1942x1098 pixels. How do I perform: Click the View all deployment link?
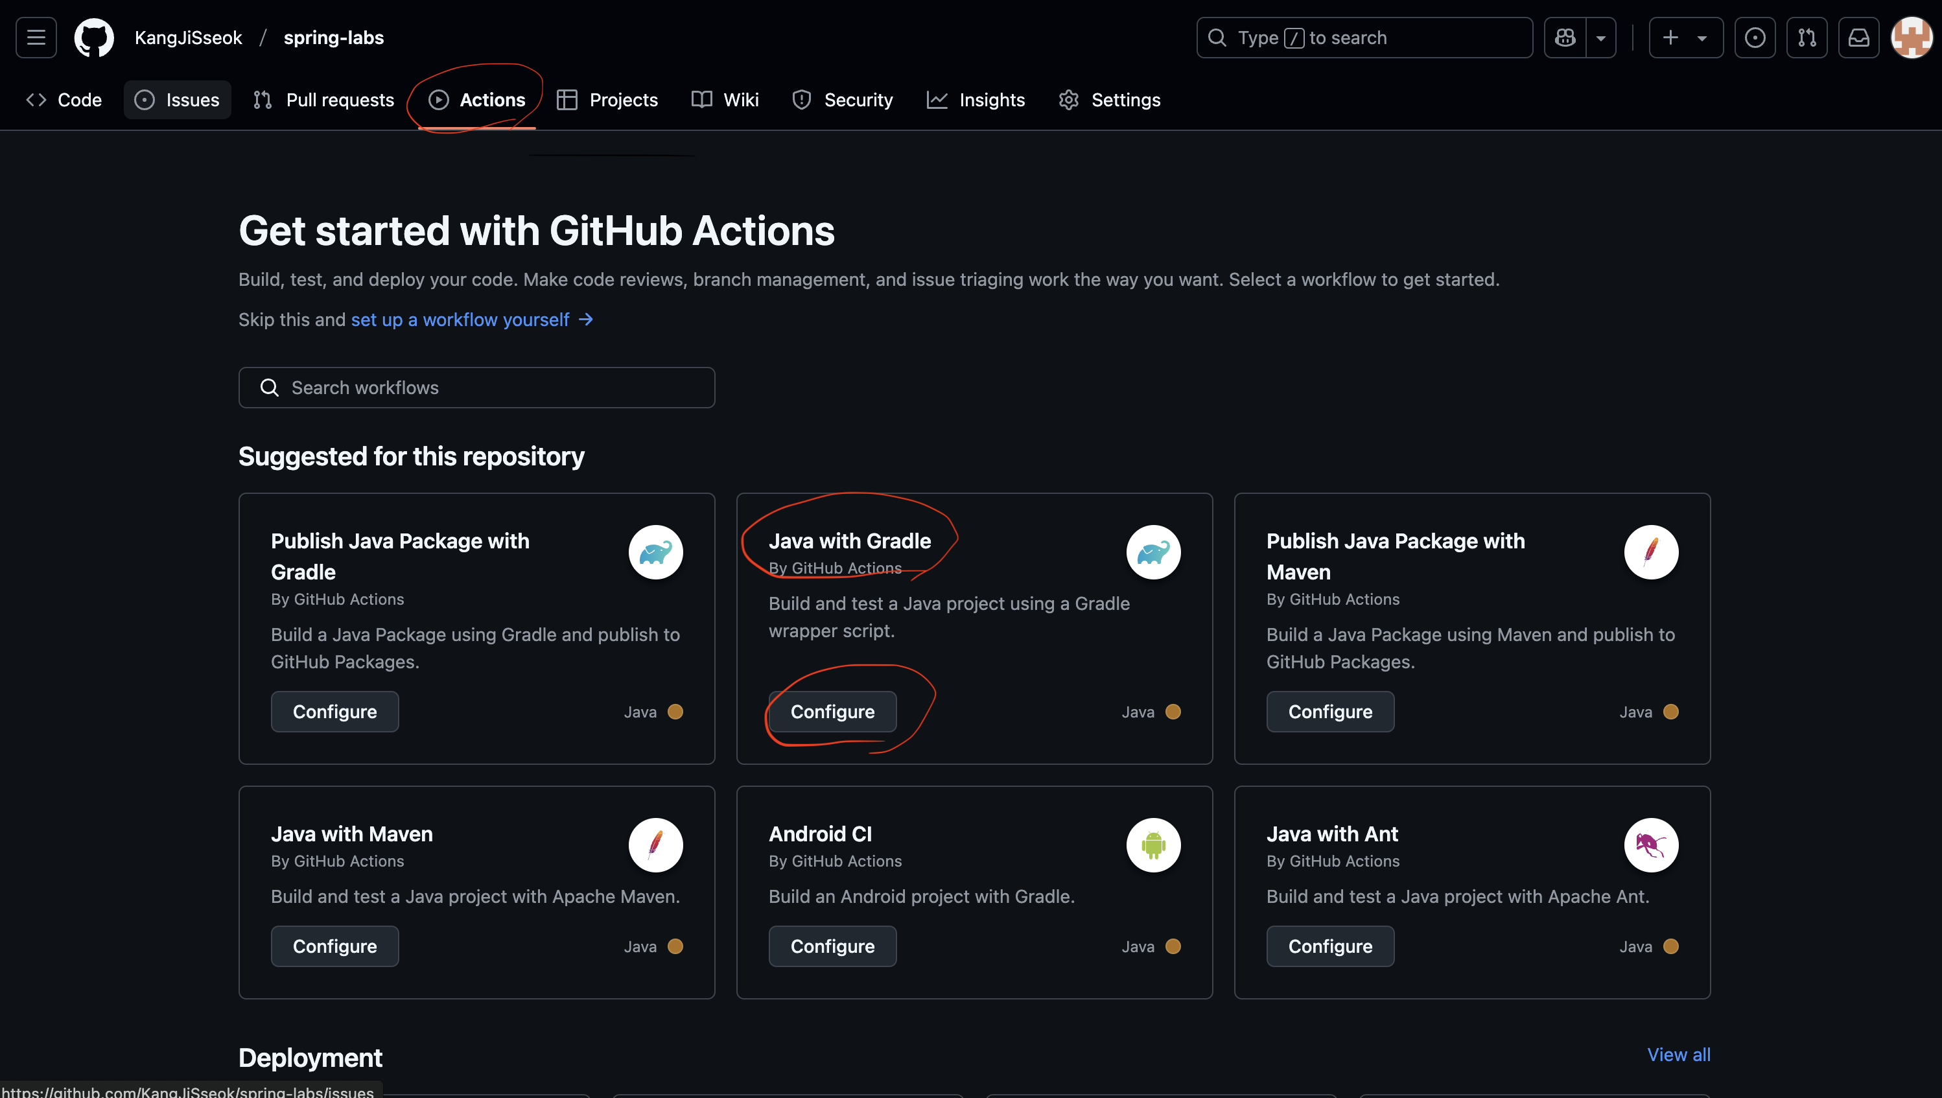click(x=1678, y=1055)
